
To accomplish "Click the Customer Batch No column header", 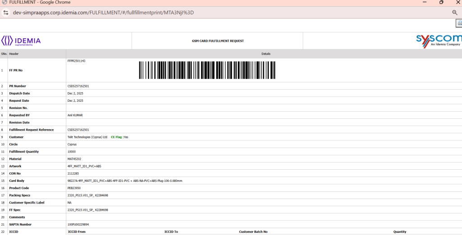I will click(253, 232).
